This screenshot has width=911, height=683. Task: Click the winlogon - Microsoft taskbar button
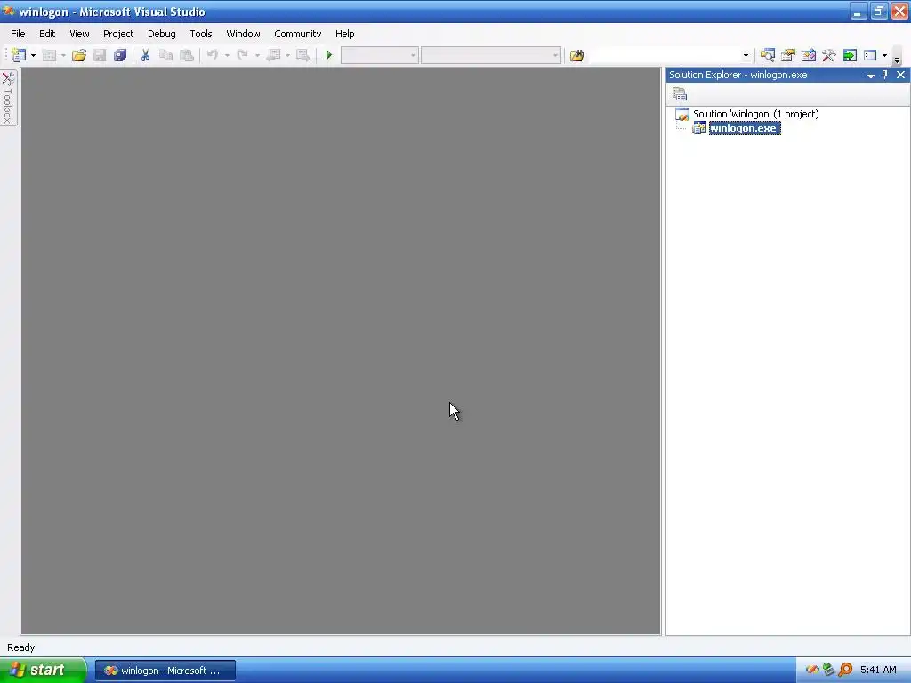(x=165, y=671)
